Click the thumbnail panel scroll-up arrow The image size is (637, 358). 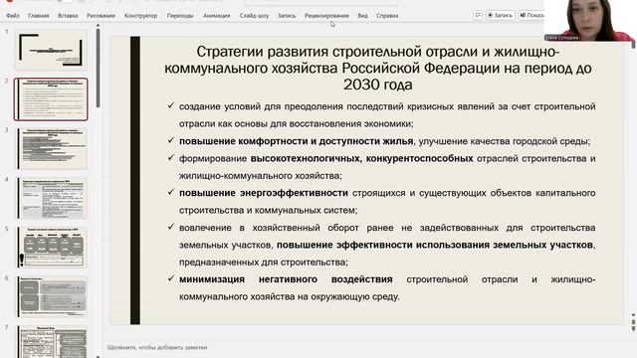(x=98, y=25)
